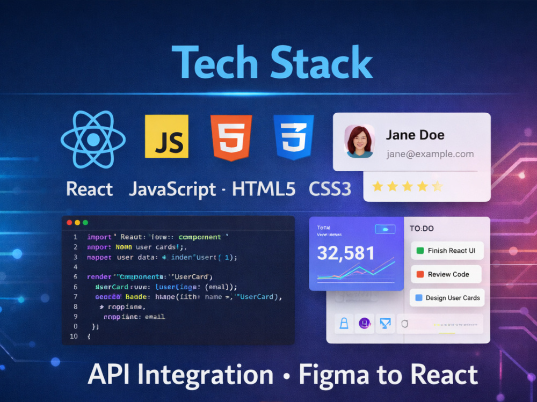
Task: Click the 'user cards' code on line 2
Action: point(156,247)
